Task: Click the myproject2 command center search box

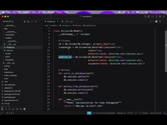Action: [x=85, y=16]
